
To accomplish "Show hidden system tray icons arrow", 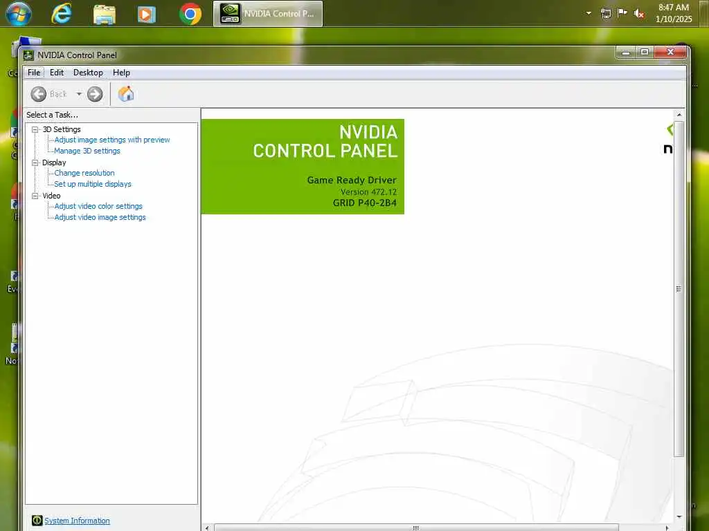I will tap(589, 13).
